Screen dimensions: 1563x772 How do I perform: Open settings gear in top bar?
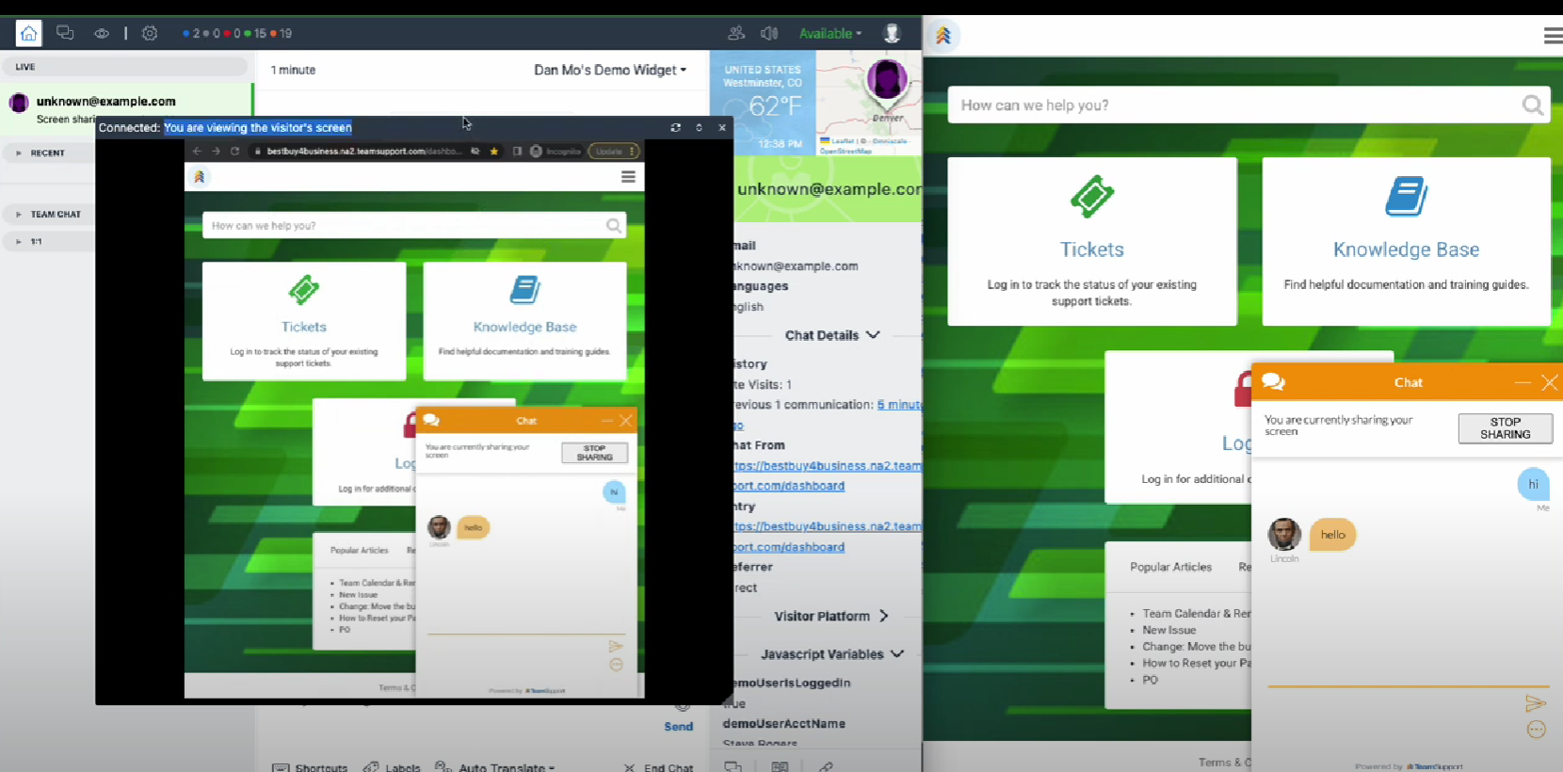tap(150, 33)
